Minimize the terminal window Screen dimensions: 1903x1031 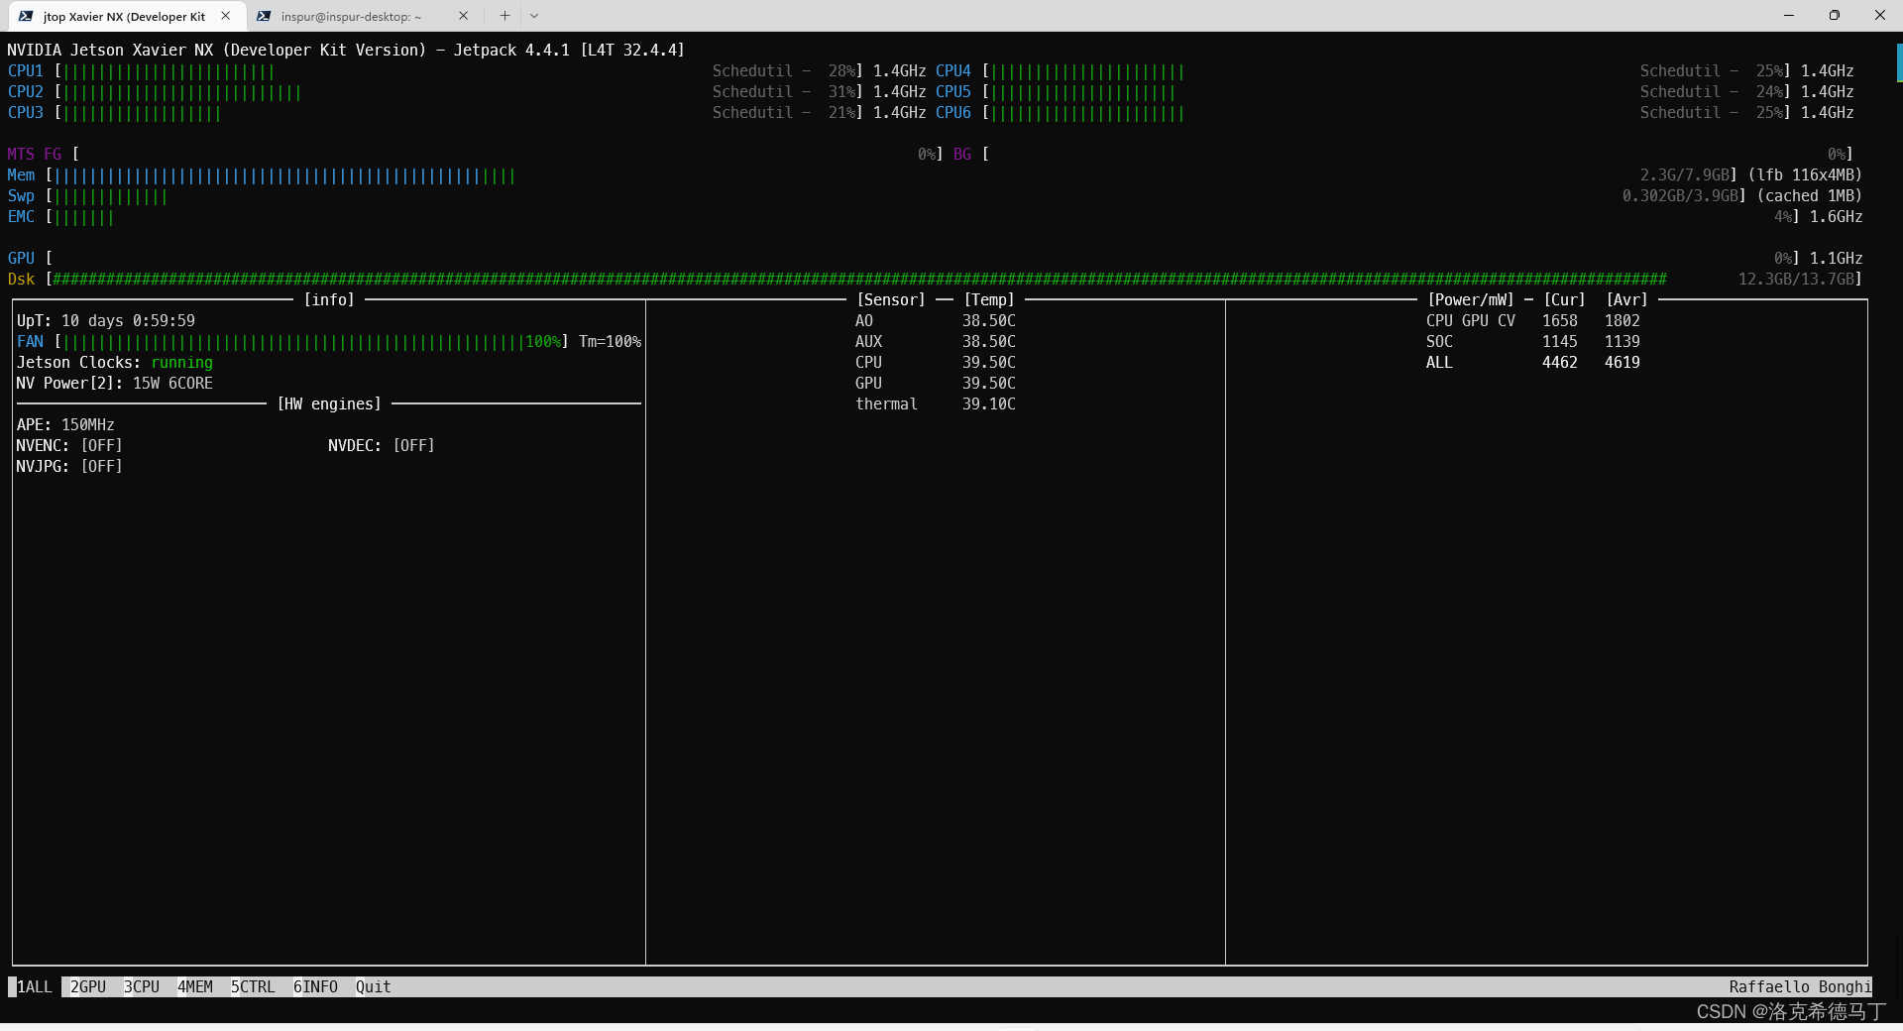pyautogui.click(x=1789, y=15)
